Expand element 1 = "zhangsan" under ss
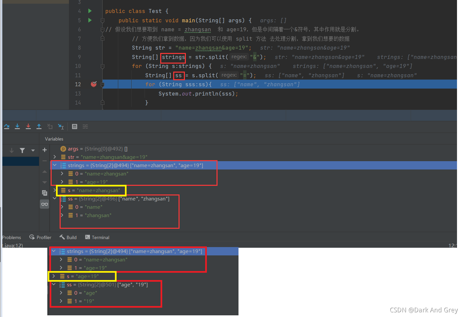463x317 pixels. tap(62, 215)
